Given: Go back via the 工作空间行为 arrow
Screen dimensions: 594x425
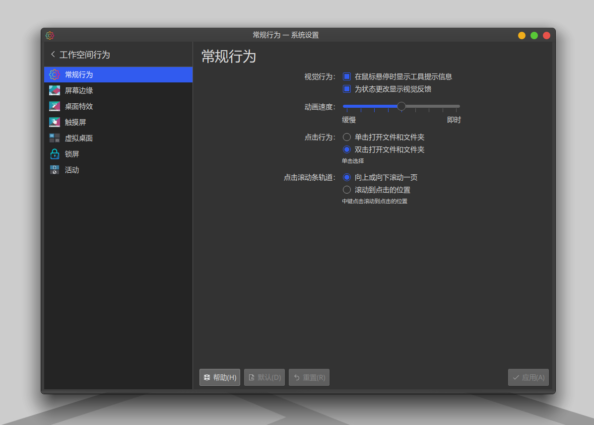Looking at the screenshot, I should pyautogui.click(x=53, y=55).
